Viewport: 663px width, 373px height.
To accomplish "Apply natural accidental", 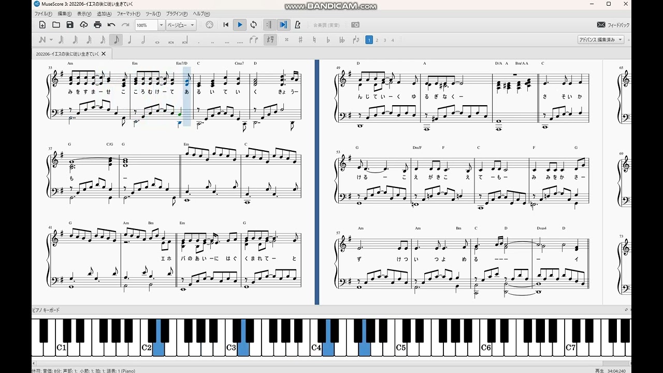I will (x=314, y=40).
